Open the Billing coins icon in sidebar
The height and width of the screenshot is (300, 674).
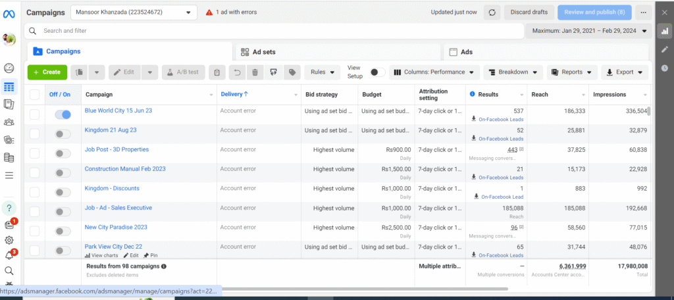(9, 157)
